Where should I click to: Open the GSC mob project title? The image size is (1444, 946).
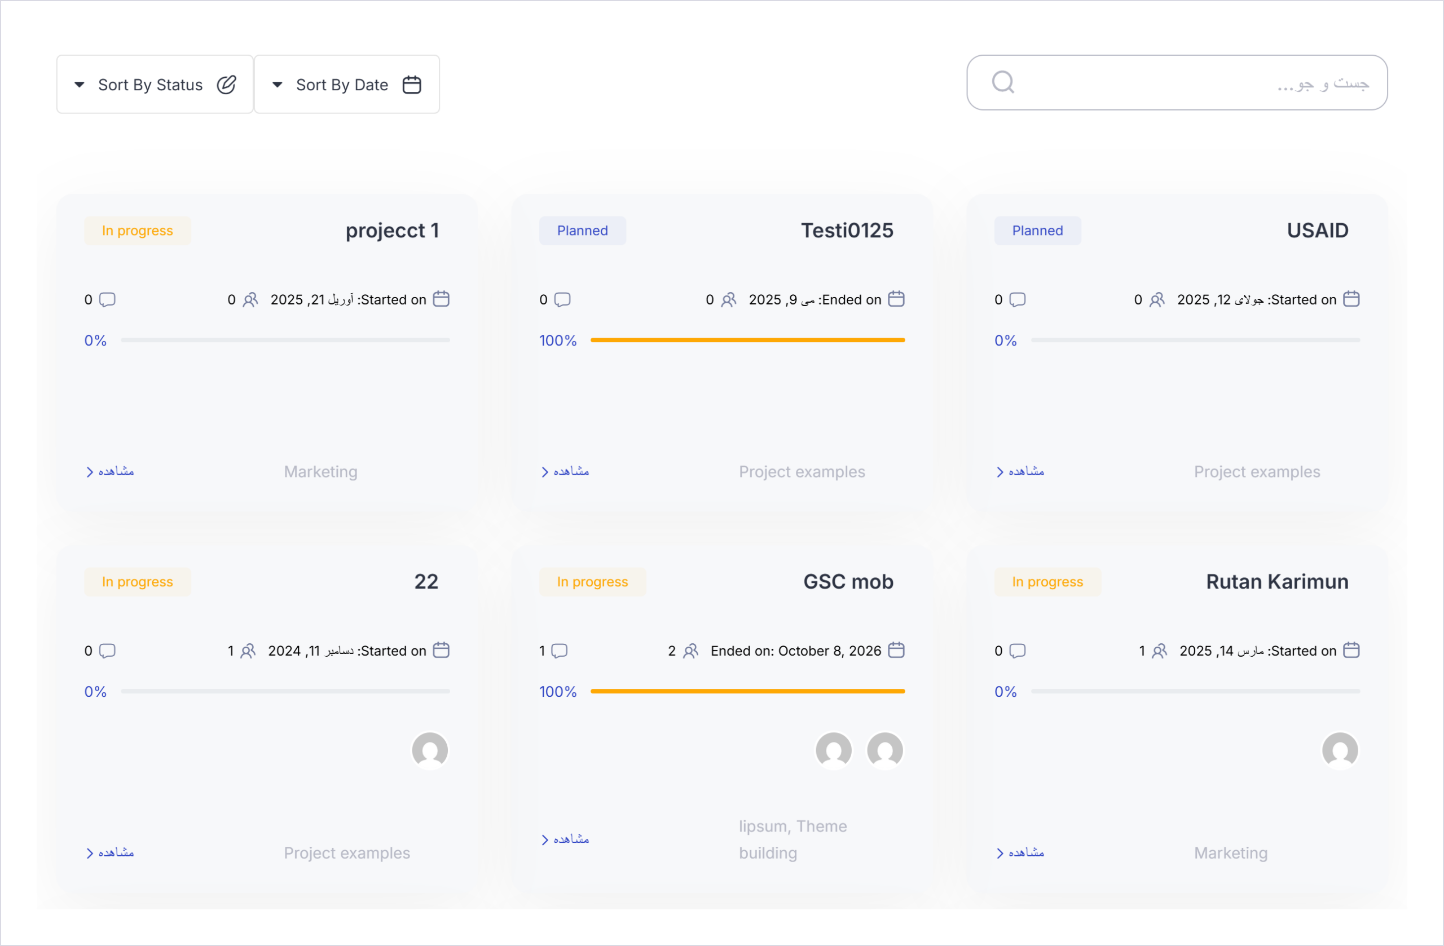coord(848,582)
